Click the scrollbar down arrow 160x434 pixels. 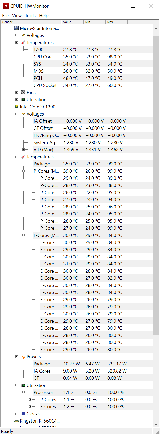point(156,424)
